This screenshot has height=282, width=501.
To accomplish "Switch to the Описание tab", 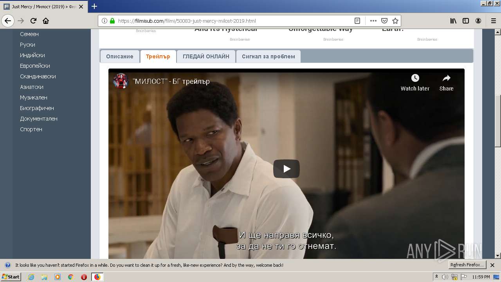I will click(x=120, y=56).
